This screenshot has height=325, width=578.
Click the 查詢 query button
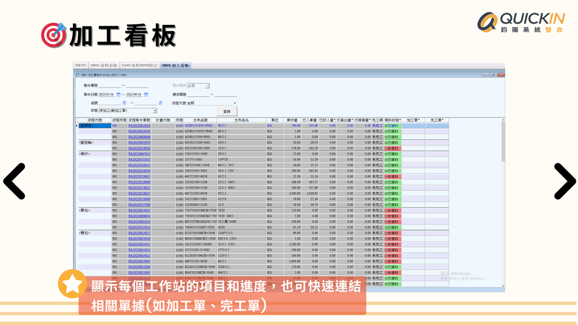click(x=227, y=111)
